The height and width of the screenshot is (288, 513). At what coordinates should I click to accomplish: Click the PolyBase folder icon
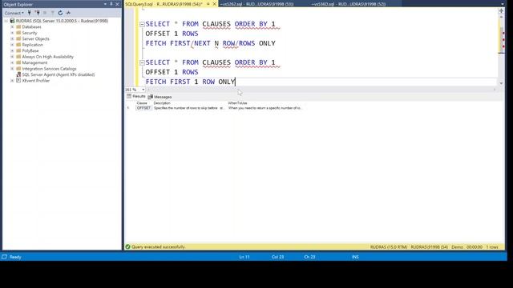[18, 50]
